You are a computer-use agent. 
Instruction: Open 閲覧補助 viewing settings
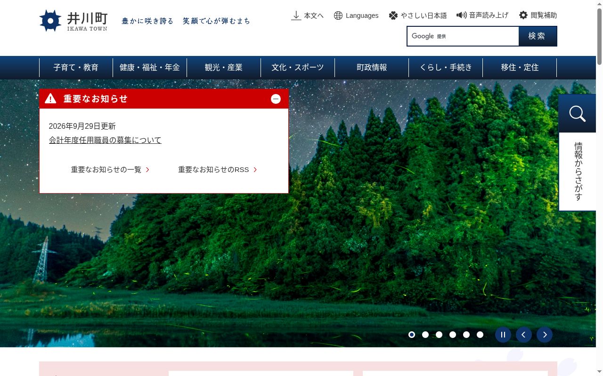[538, 15]
